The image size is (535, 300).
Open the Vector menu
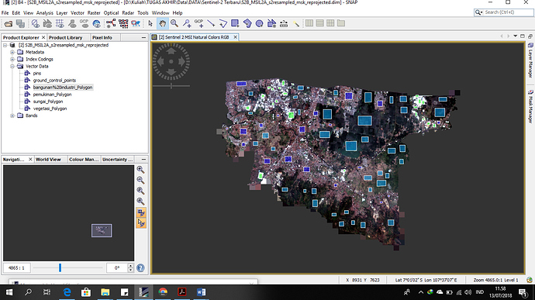(x=78, y=13)
